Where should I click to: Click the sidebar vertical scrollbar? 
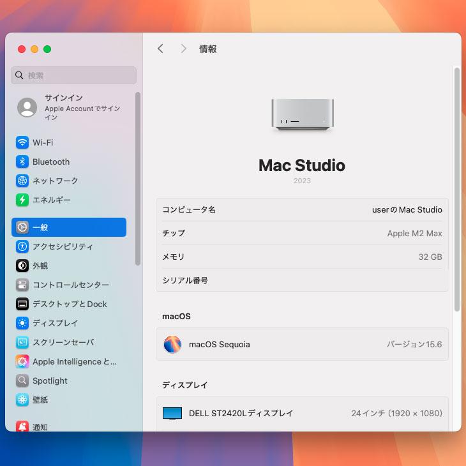[138, 179]
